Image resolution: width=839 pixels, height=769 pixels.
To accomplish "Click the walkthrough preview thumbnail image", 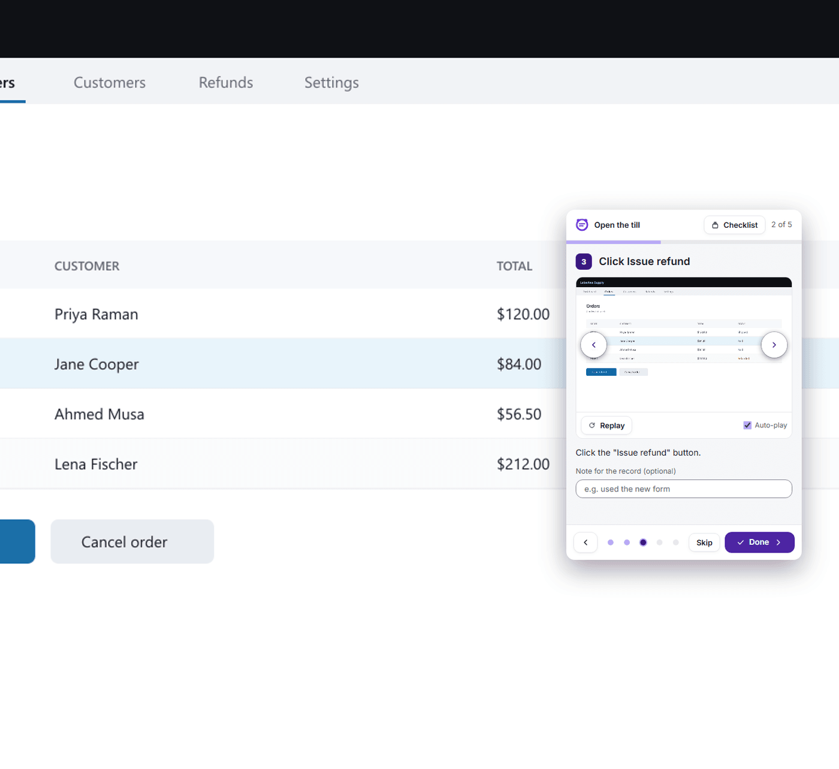I will coord(684,345).
